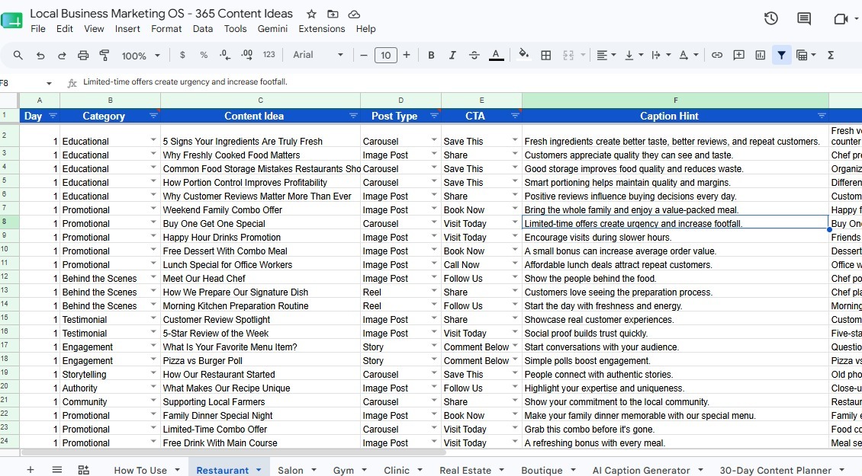This screenshot has width=862, height=476.
Task: Toggle strikethrough formatting
Action: pos(474,55)
